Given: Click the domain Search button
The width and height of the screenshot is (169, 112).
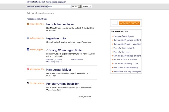Looking at the screenshot, I should click(x=86, y=6).
